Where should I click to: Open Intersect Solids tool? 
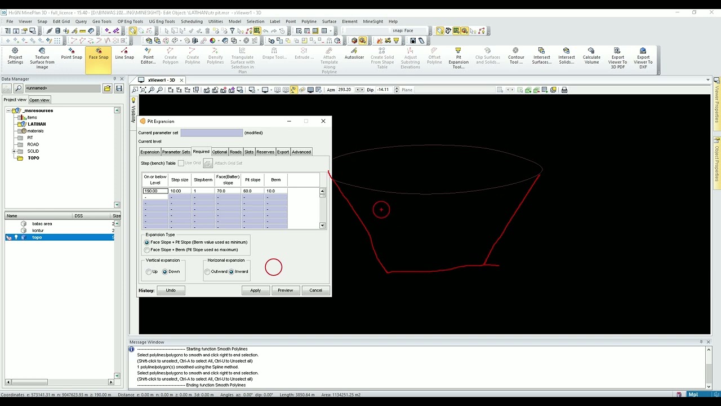point(567,56)
